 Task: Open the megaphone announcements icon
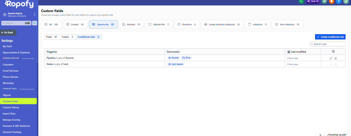click(325, 1)
